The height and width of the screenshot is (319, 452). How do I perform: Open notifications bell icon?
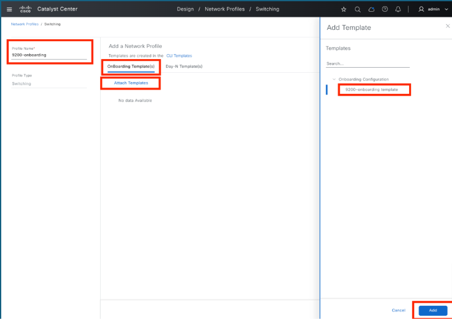398,9
